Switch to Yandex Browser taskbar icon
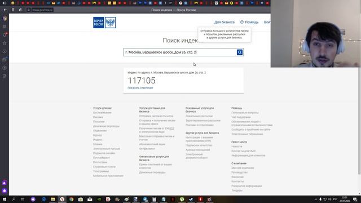The image size is (361, 203). [62, 199]
